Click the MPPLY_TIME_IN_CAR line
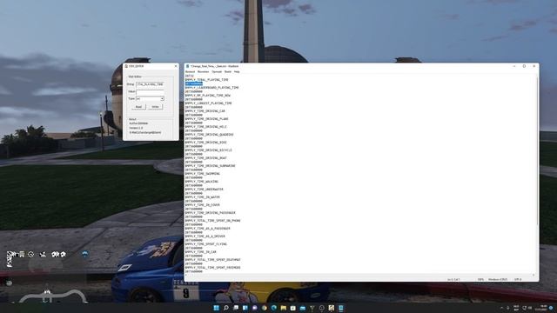The height and width of the screenshot is (313, 557). coord(201,252)
